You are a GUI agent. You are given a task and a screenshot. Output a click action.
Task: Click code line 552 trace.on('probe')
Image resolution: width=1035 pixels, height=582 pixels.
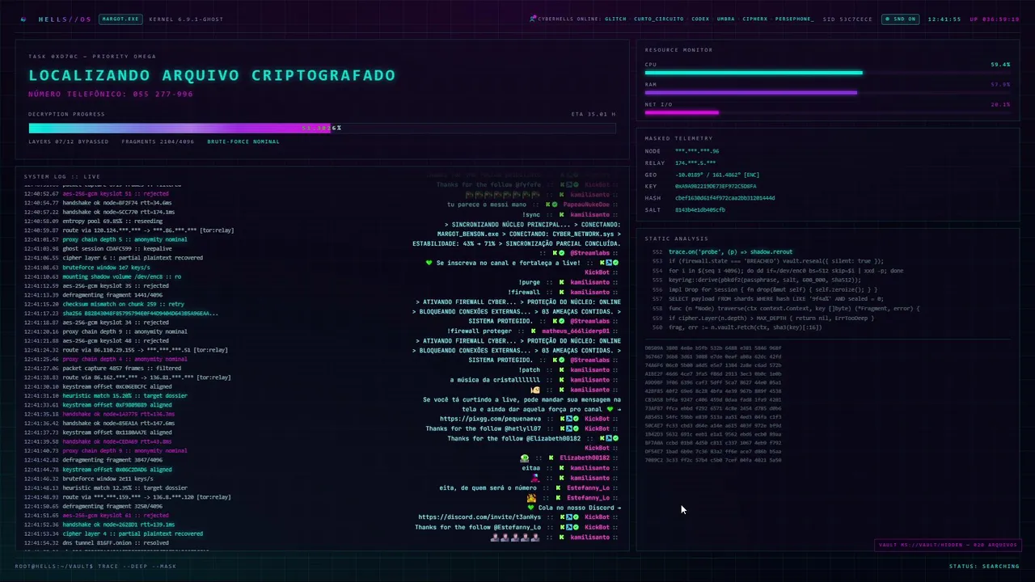coord(730,252)
